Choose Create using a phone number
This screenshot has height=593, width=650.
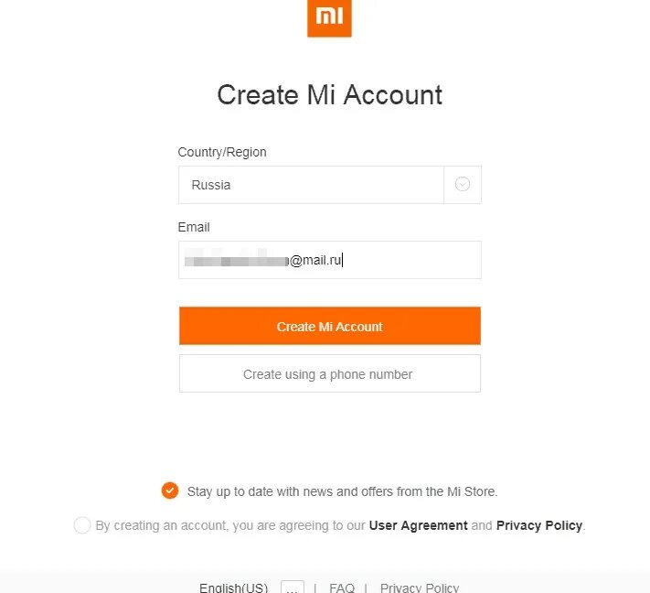click(329, 374)
